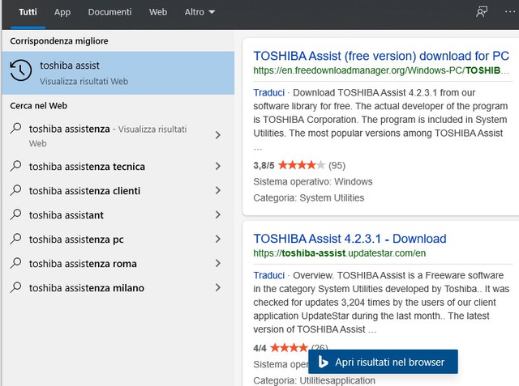Expand the toshiba assistenza tecnica chevron

[218, 166]
